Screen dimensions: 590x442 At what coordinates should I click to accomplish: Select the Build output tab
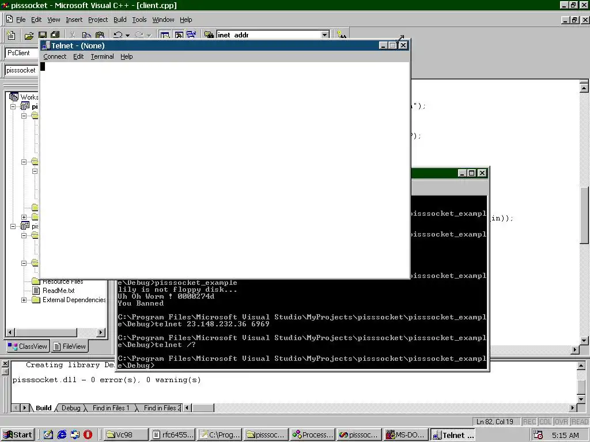click(x=44, y=408)
